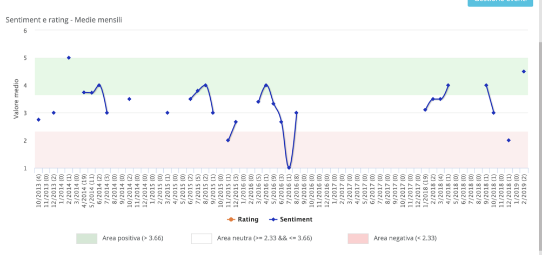Click the blue Sentiment legend marker
Screen dimensions: 542x255
click(x=273, y=219)
